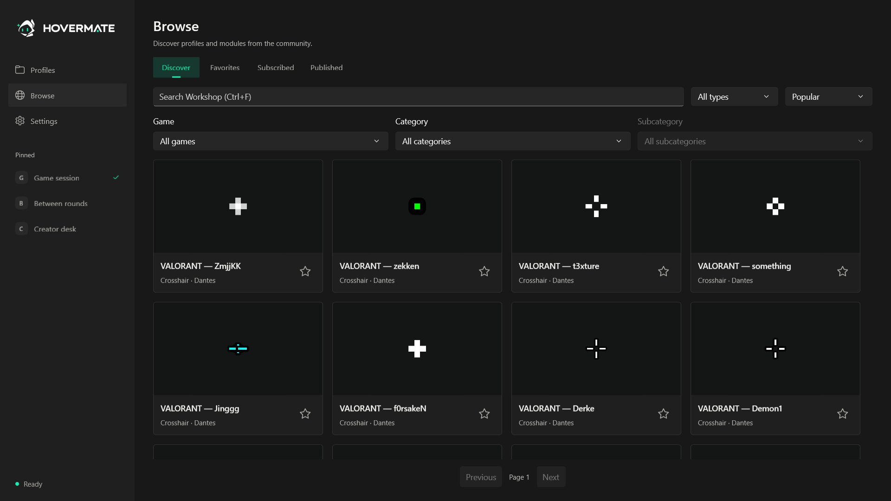Screen dimensions: 891x501
Task: Open the VALORANT — Demon1 title
Action: (740, 408)
